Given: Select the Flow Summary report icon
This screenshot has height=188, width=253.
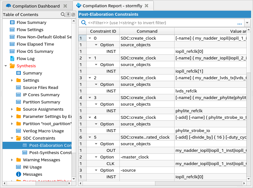Looking at the screenshot, I should [12, 22].
